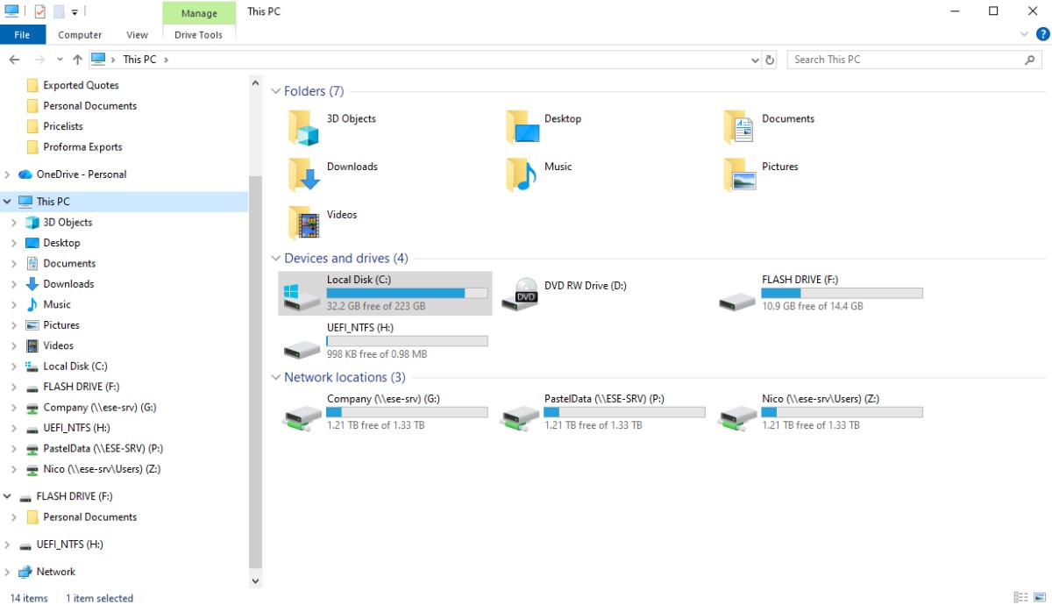Select the FLASH DRIVE (F:) drive icon
Viewport: 1052px width, 605px height.
(737, 300)
